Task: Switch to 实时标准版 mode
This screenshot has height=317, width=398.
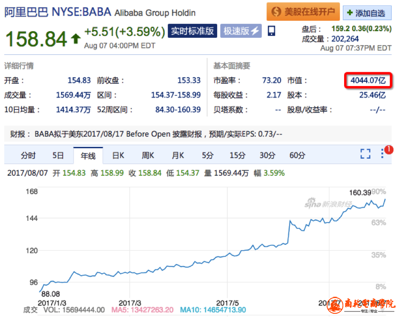Action: [x=192, y=31]
